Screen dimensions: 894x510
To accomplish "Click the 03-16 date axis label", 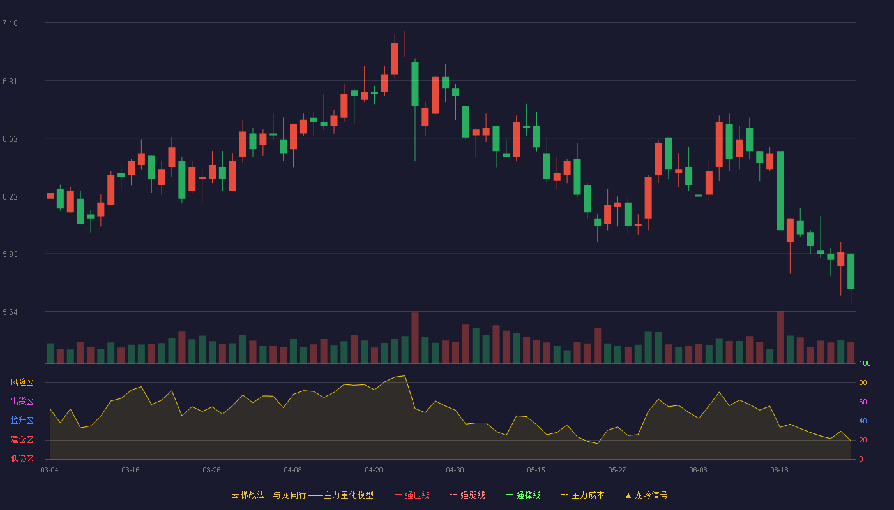I will pyautogui.click(x=130, y=470).
